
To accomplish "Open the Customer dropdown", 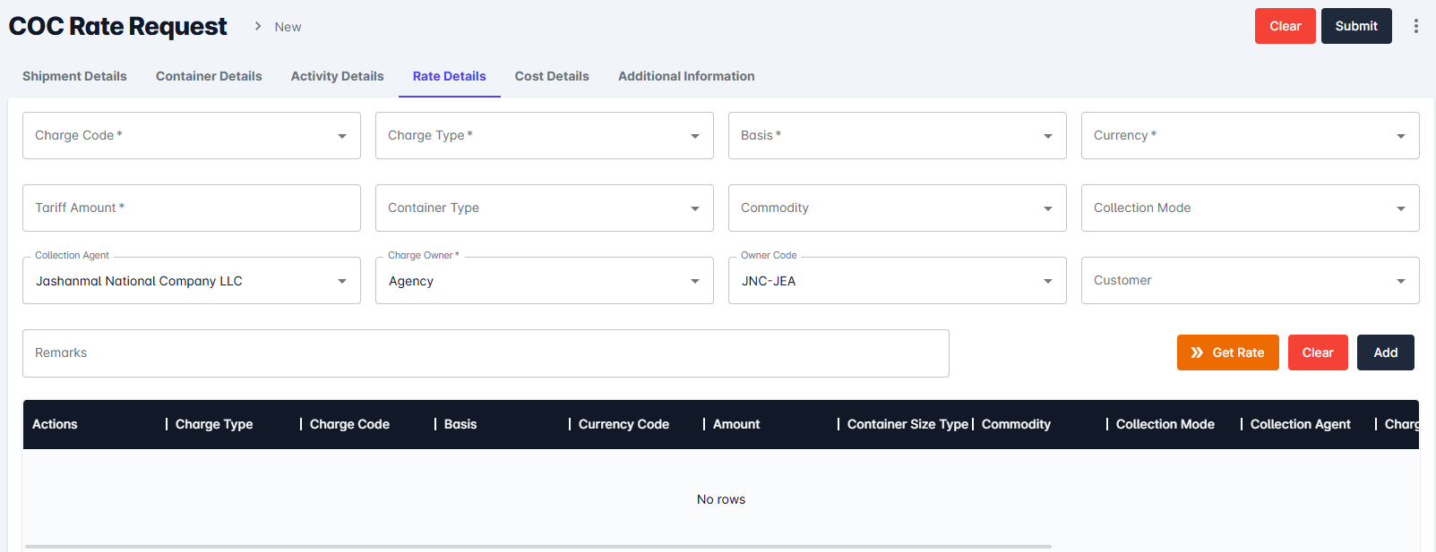I will point(1400,281).
